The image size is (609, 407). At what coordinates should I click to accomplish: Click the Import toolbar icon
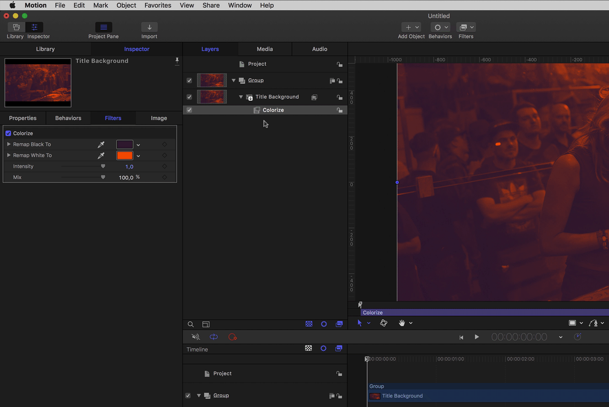tap(149, 27)
